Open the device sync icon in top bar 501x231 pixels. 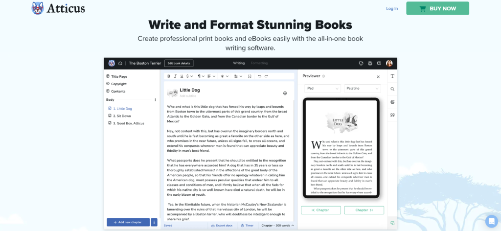point(361,63)
